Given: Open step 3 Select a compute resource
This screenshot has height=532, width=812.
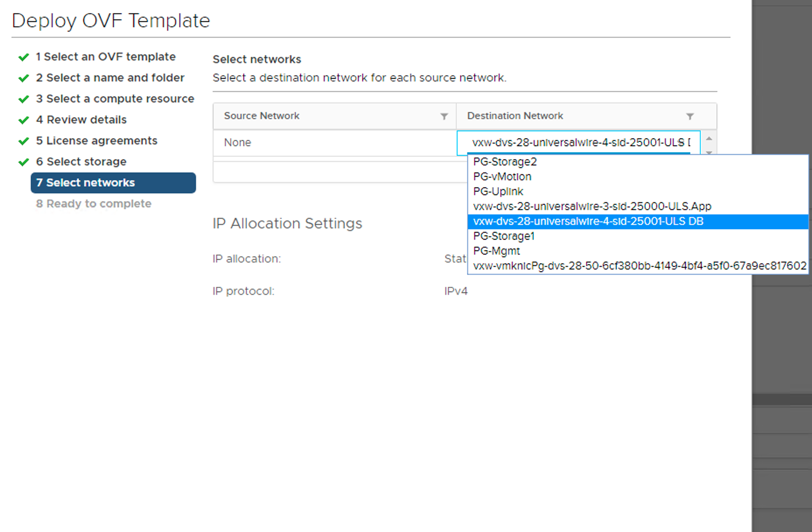Looking at the screenshot, I should [115, 99].
